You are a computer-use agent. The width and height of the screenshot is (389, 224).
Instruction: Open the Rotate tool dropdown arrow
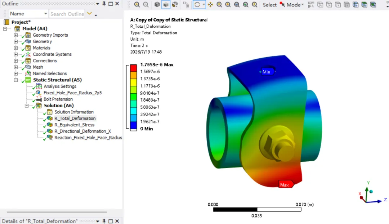204,5
